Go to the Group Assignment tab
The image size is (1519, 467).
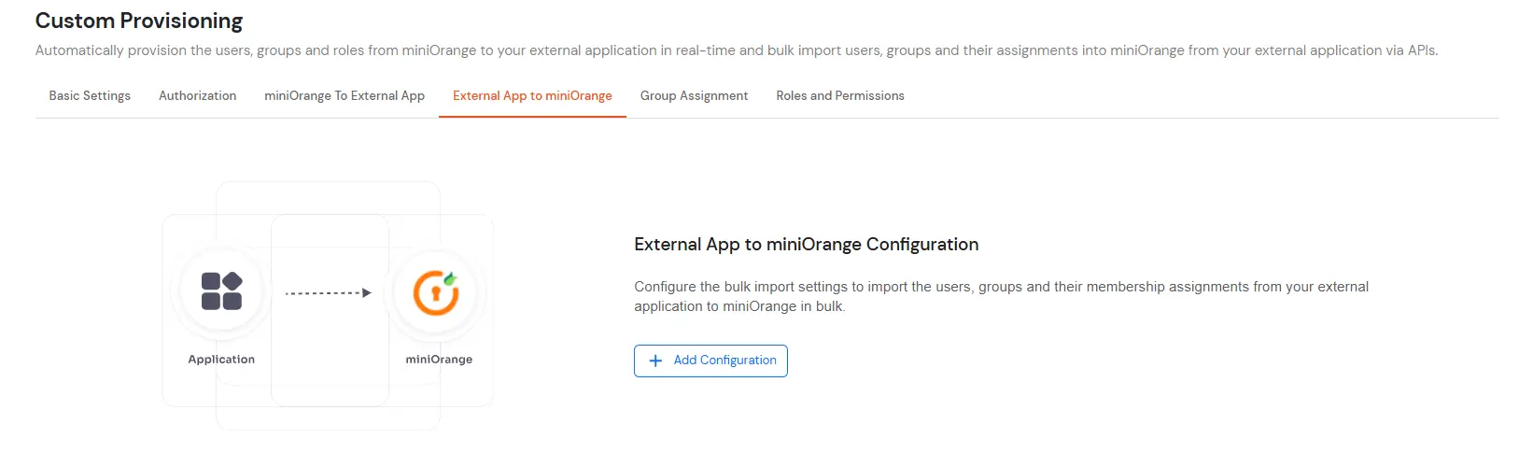point(694,95)
